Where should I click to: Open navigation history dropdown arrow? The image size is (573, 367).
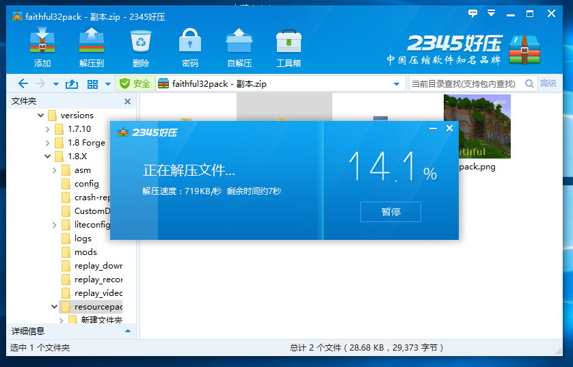pyautogui.click(x=56, y=84)
